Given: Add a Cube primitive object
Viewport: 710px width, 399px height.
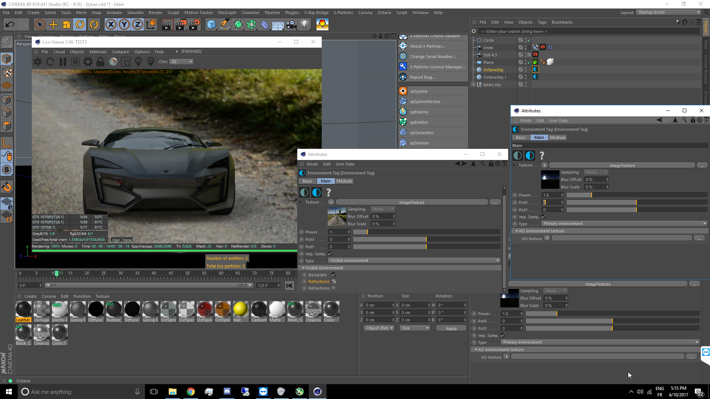Looking at the screenshot, I should click(x=211, y=25).
